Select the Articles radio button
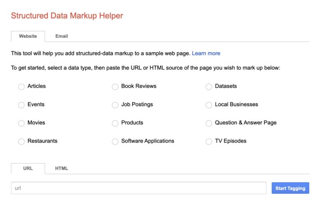This screenshot has width=322, height=206. 21,87
